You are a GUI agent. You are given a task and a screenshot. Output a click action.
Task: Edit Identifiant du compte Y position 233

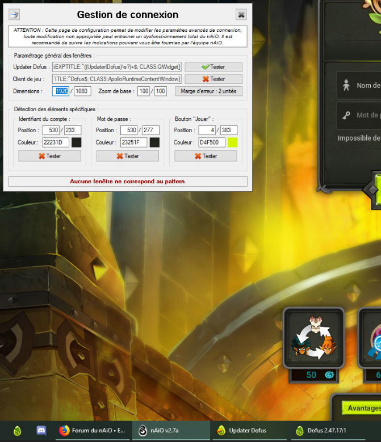pos(73,131)
